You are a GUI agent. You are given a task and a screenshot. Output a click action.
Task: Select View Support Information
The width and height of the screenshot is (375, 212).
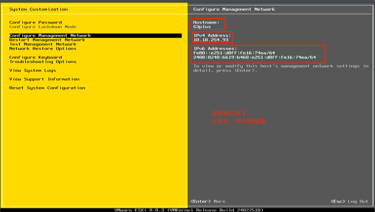[44, 79]
